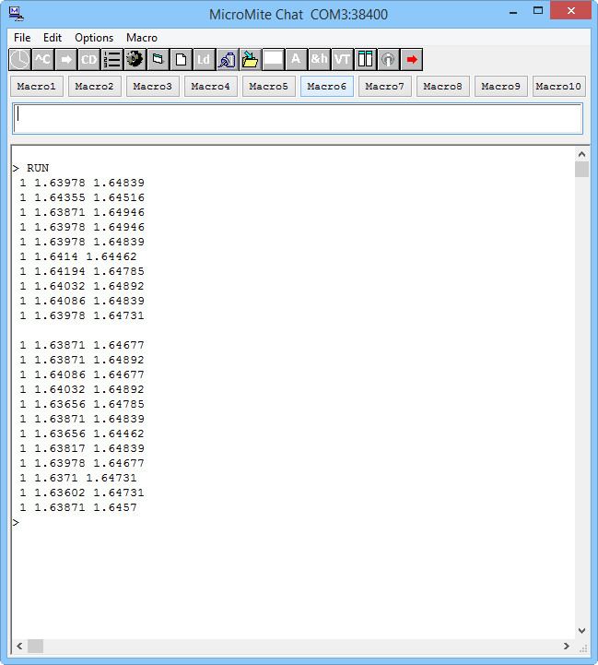
Task: Click output line "1 1.63656 1.64785"
Action: (82, 404)
